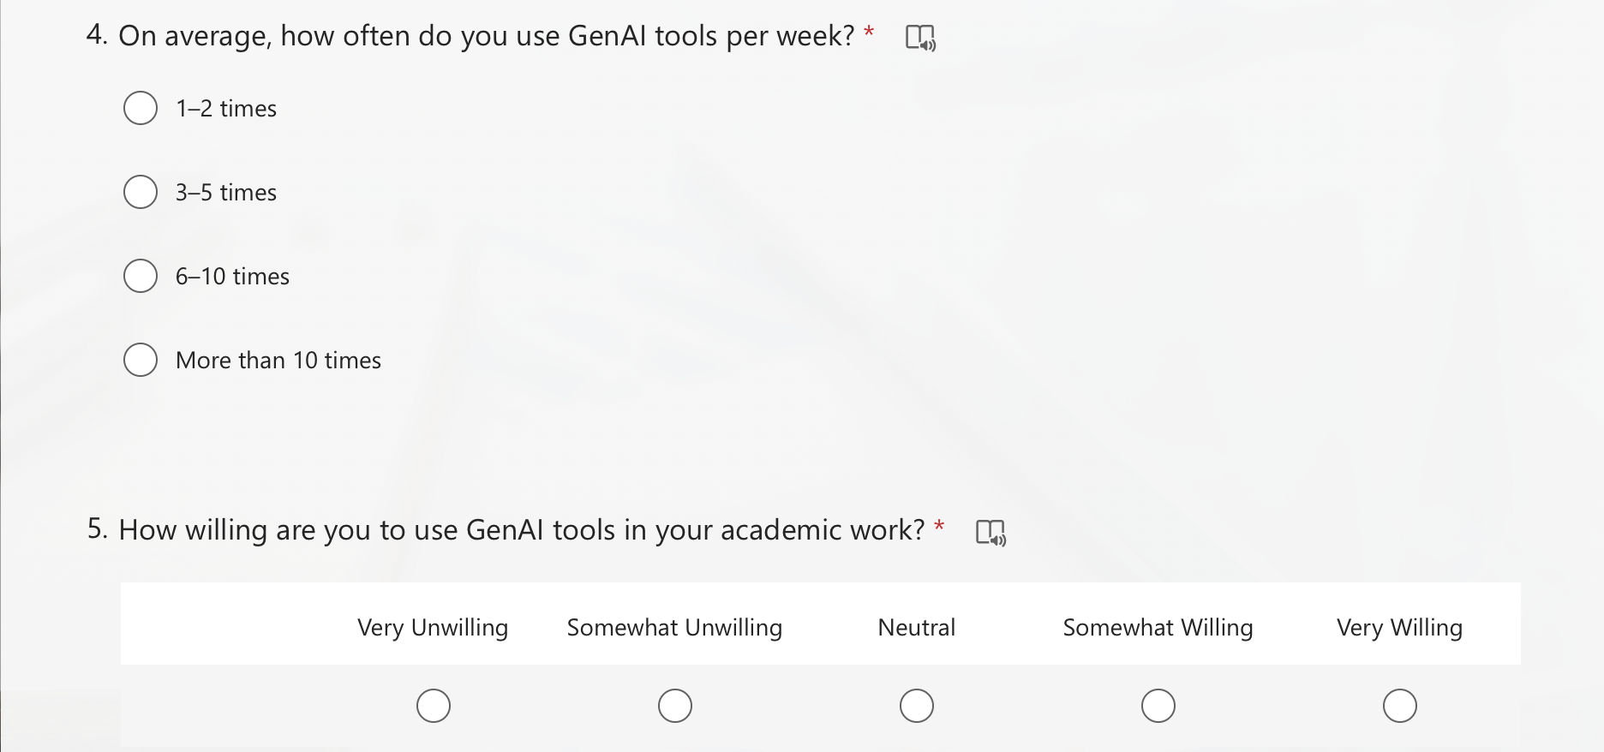Select the Neutral radio circle
The height and width of the screenshot is (752, 1604).
pos(917,706)
